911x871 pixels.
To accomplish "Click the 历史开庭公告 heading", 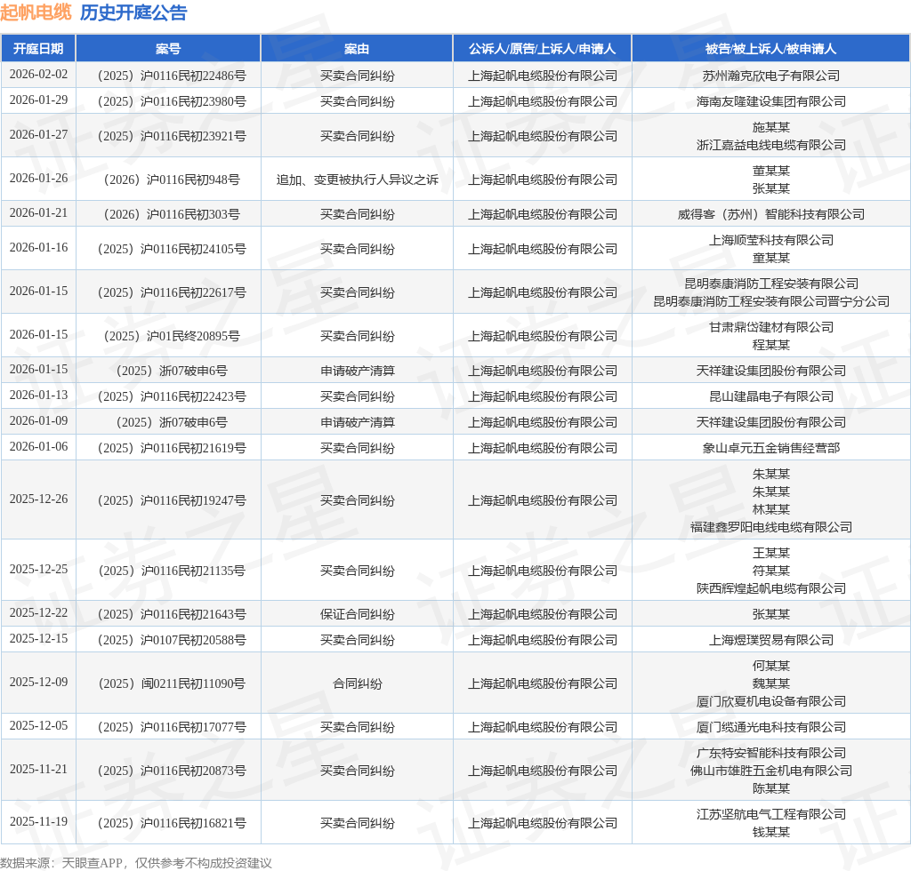I will click(x=133, y=12).
